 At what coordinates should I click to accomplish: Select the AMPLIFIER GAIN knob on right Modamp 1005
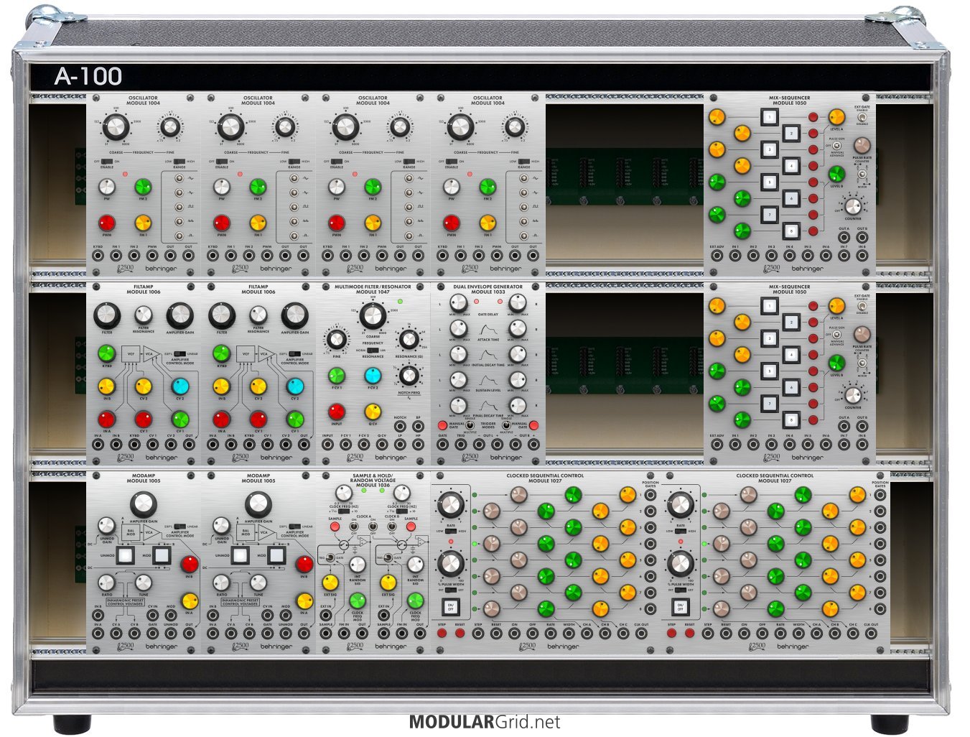(x=258, y=504)
